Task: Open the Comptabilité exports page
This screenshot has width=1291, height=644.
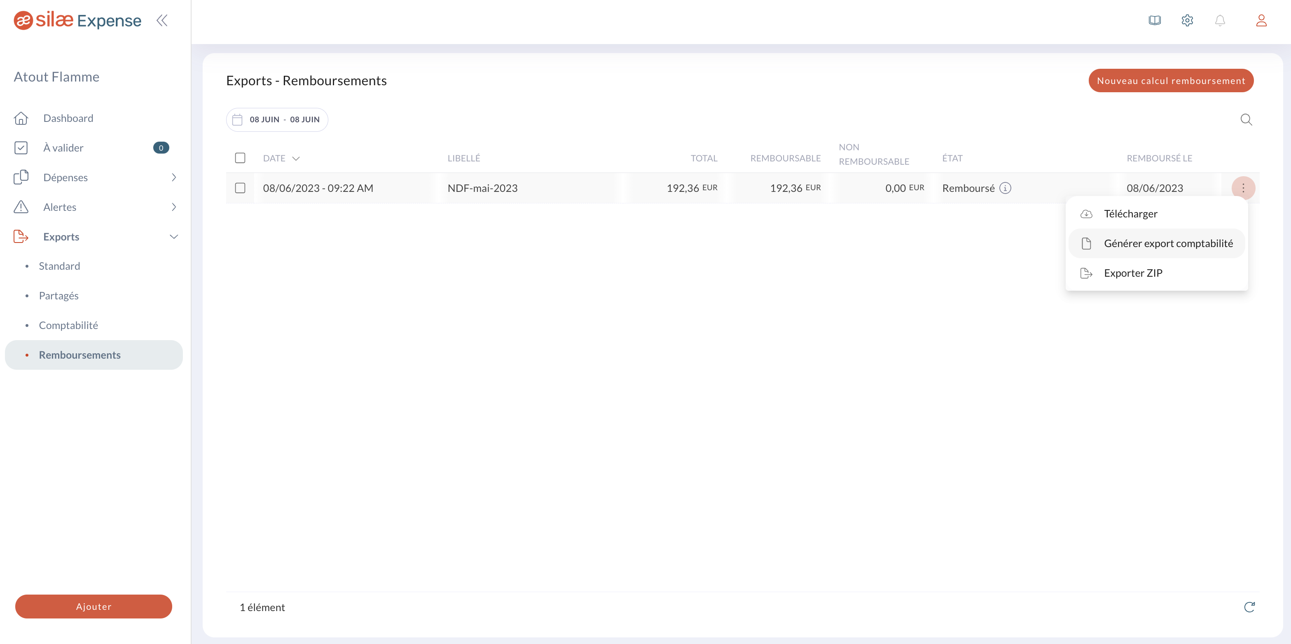Action: click(69, 325)
